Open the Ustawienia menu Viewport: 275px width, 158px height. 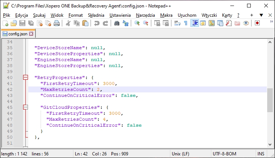(120, 15)
